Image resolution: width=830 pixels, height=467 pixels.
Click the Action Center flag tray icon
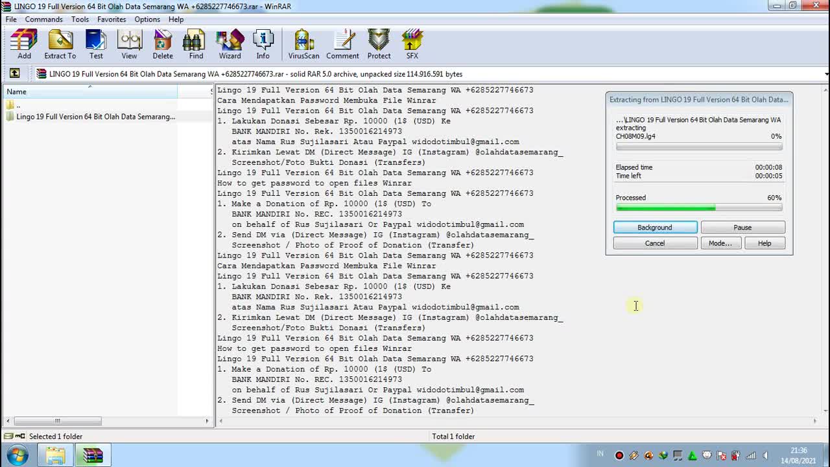tap(721, 455)
